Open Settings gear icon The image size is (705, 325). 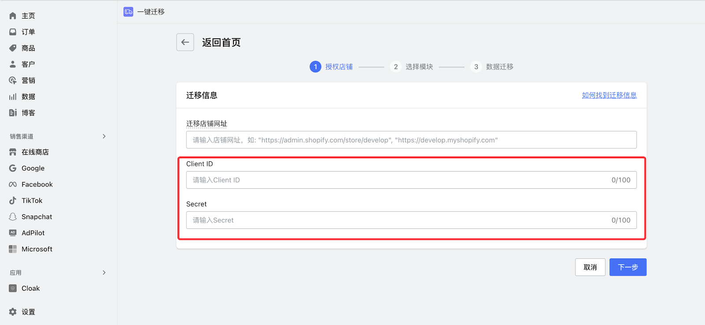tap(13, 312)
